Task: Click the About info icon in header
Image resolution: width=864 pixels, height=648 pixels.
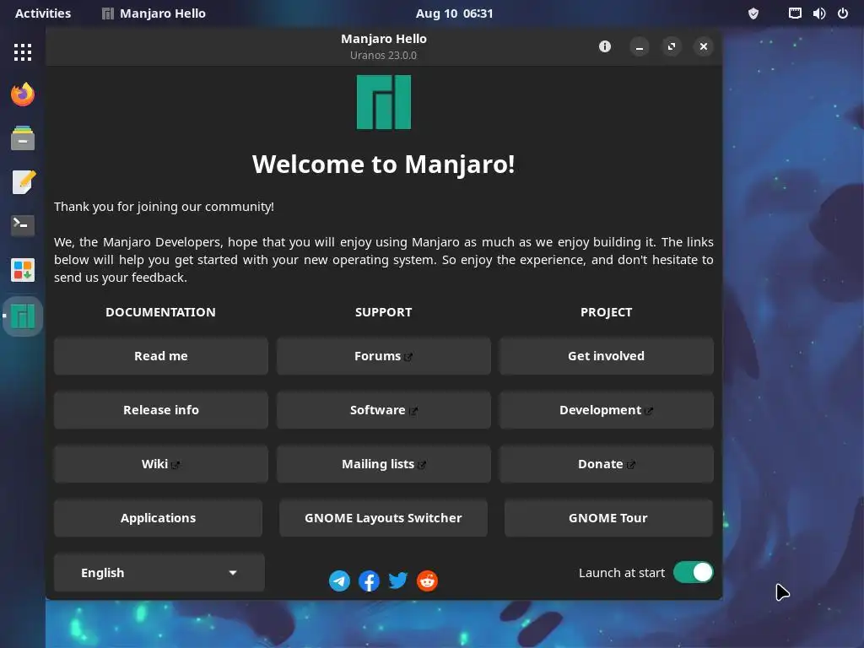Action: click(x=605, y=46)
